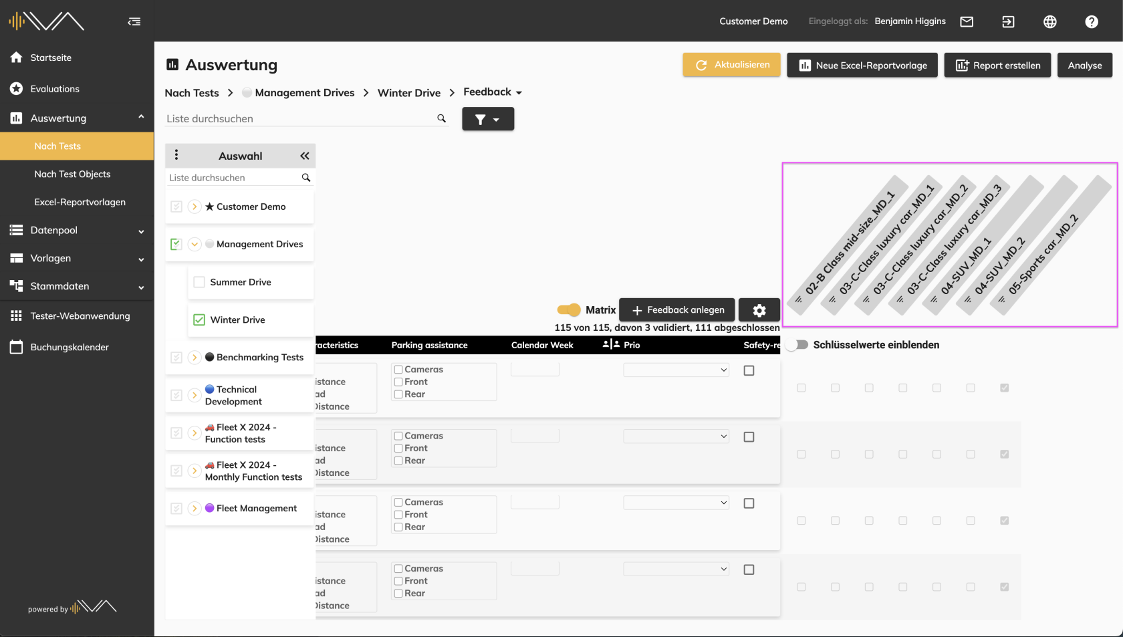Uncheck the Management Drives checkbox
The width and height of the screenshot is (1123, 637).
point(176,244)
